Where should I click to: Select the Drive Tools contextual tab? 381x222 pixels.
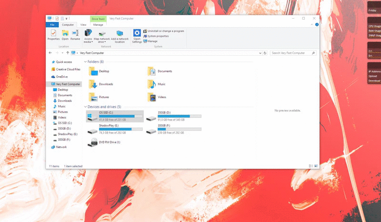click(x=98, y=19)
